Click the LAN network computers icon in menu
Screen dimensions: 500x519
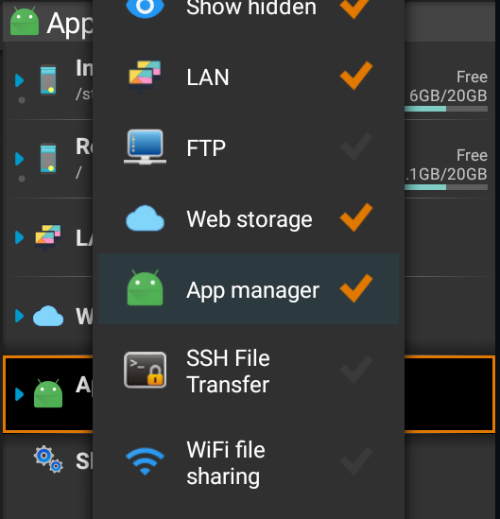(x=145, y=77)
